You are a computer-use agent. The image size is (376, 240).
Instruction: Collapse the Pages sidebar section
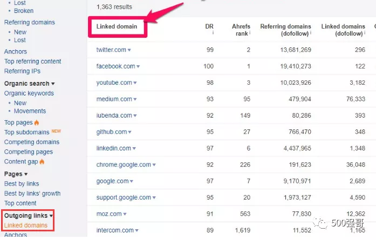[x=26, y=174]
